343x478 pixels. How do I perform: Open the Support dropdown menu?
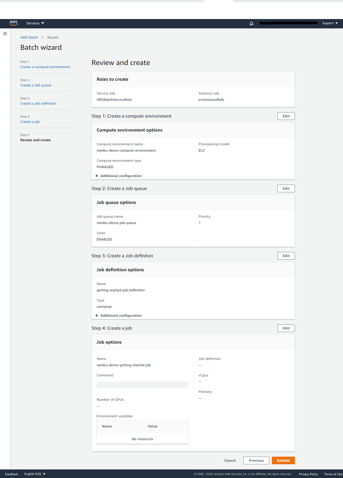(330, 23)
